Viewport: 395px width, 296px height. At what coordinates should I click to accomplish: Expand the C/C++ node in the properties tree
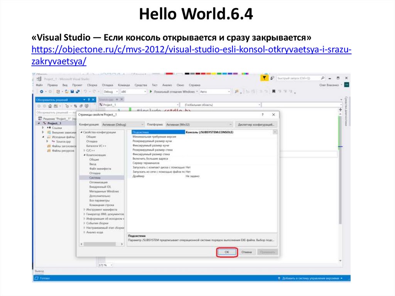pos(84,150)
